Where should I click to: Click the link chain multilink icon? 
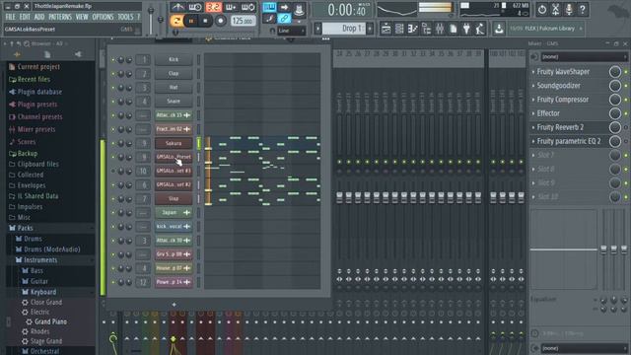click(x=284, y=18)
